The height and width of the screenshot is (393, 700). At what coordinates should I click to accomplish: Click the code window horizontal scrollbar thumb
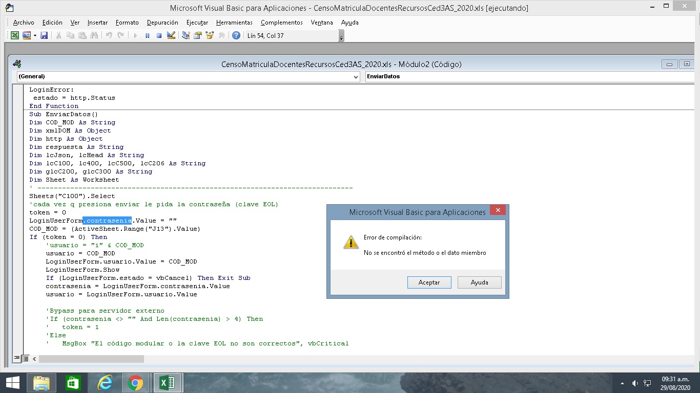92,359
